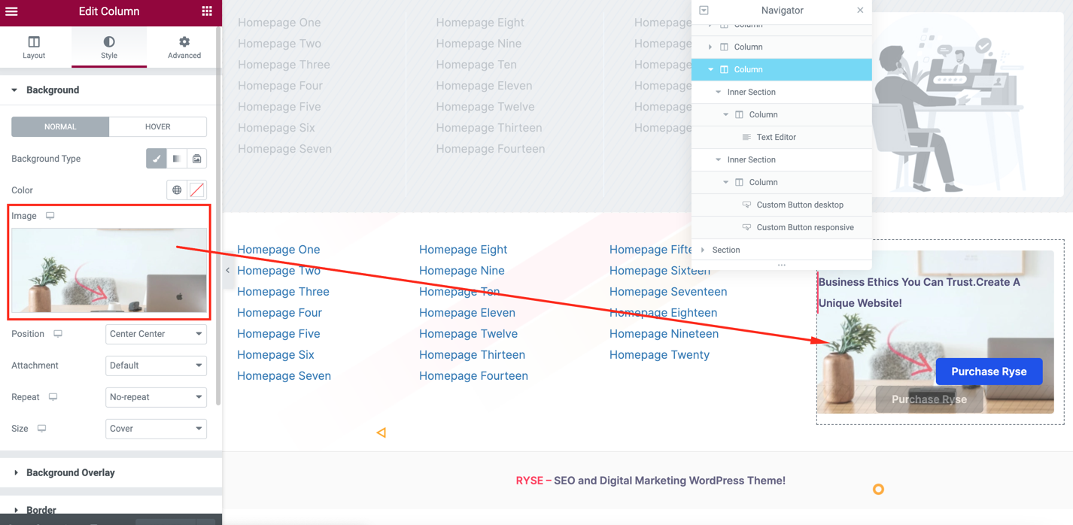Click the background color swatch picker

tap(197, 190)
